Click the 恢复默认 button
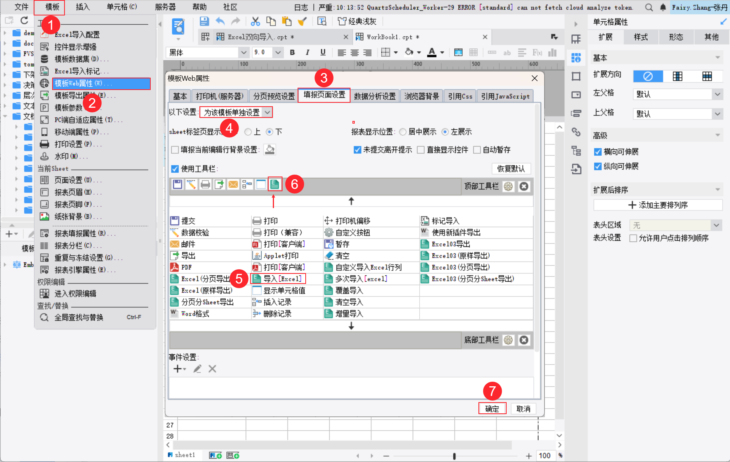 pos(511,168)
